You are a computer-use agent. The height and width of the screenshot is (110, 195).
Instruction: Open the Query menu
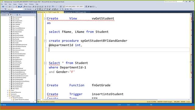(15, 4)
